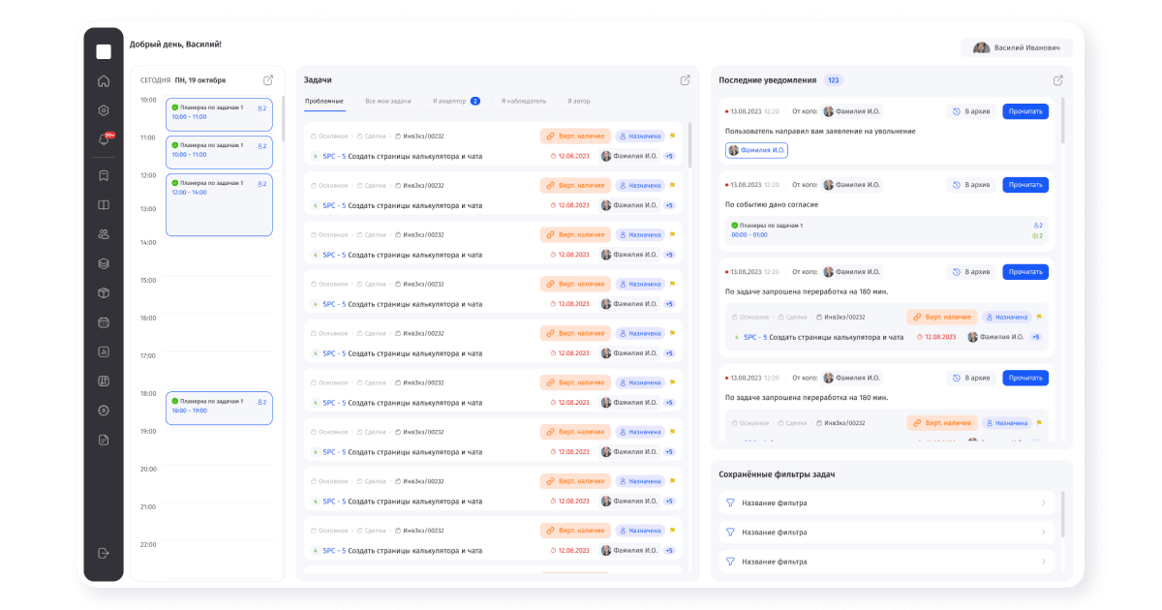
Task: Expand assignees via the +5 badge on first task
Action: point(667,157)
